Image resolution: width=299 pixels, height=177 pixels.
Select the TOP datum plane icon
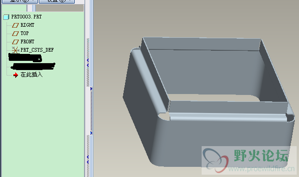tap(15, 34)
